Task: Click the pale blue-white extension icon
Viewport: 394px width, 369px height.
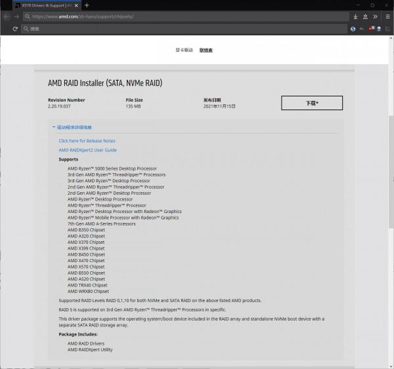Action: point(379,29)
